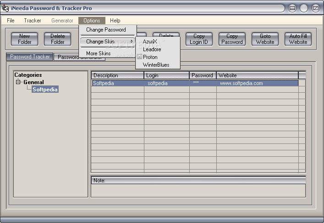Switch to the Password Generator tab
The image size is (324, 223).
(x=80, y=57)
